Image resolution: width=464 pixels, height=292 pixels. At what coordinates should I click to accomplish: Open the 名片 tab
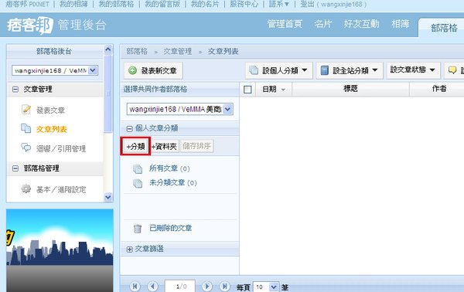322,24
